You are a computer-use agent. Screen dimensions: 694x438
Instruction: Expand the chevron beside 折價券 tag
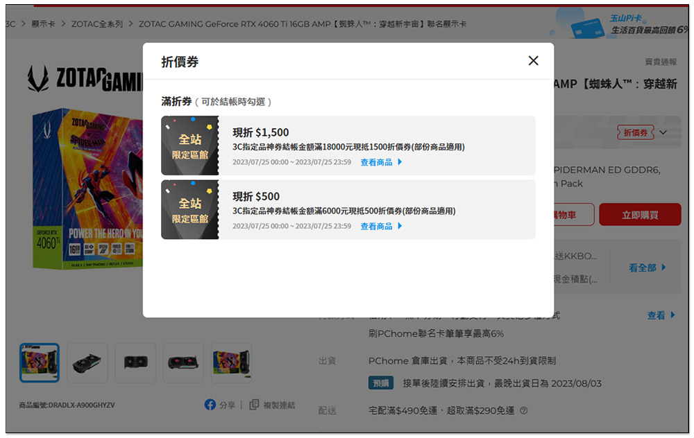663,132
